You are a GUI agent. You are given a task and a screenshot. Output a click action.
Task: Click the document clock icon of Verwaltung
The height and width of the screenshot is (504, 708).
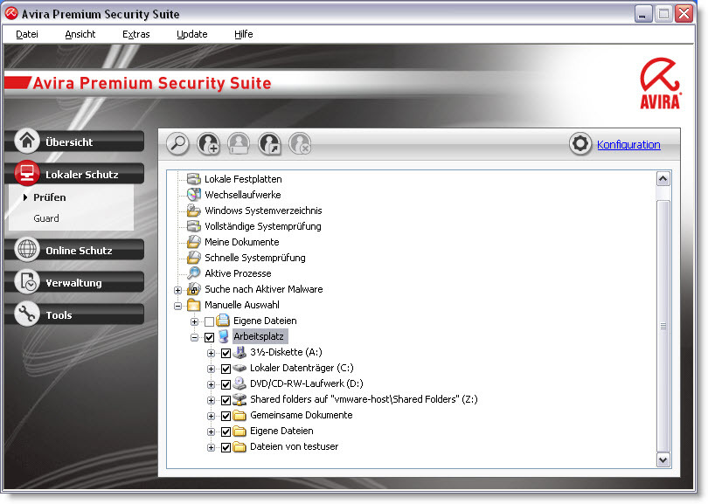coord(27,281)
